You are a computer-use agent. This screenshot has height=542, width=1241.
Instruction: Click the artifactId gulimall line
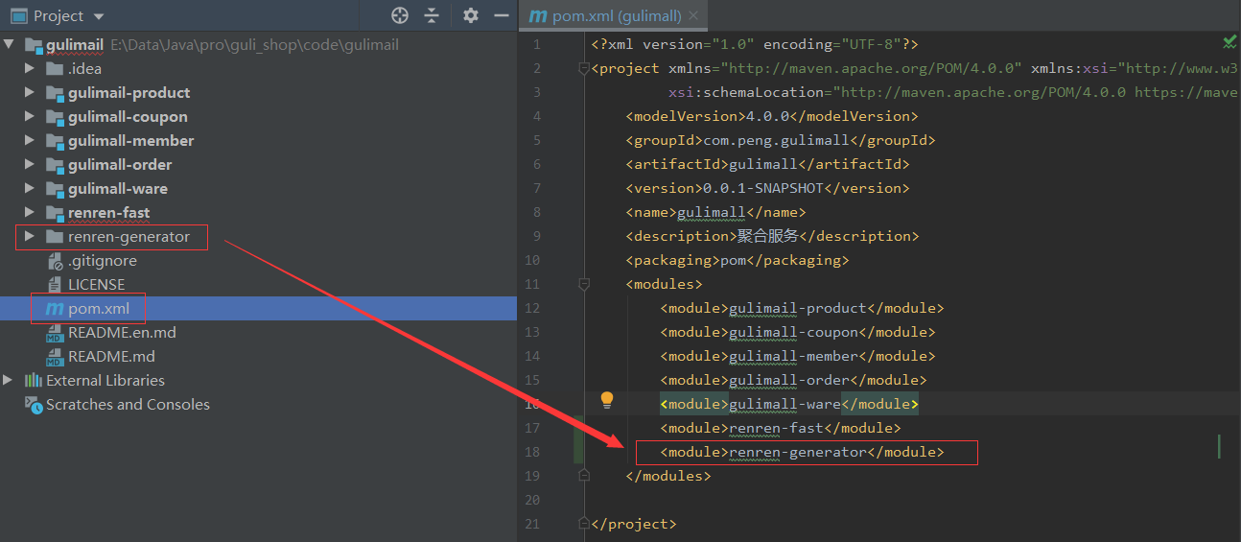pyautogui.click(x=767, y=164)
